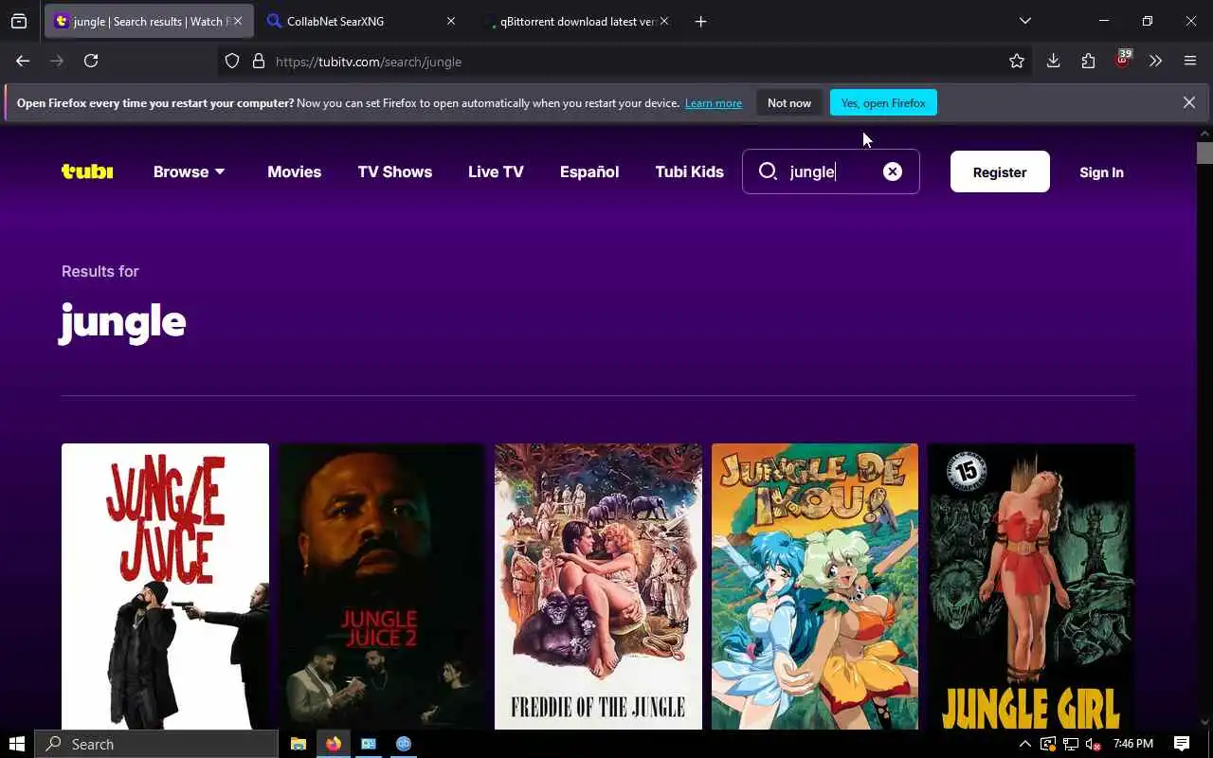Open the Jungle Juice poster
Screen dimensions: 1213x758
coord(165,587)
